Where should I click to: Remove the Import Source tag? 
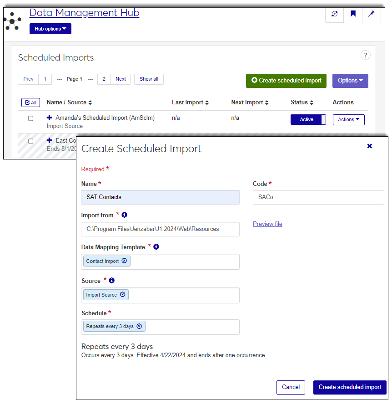122,294
